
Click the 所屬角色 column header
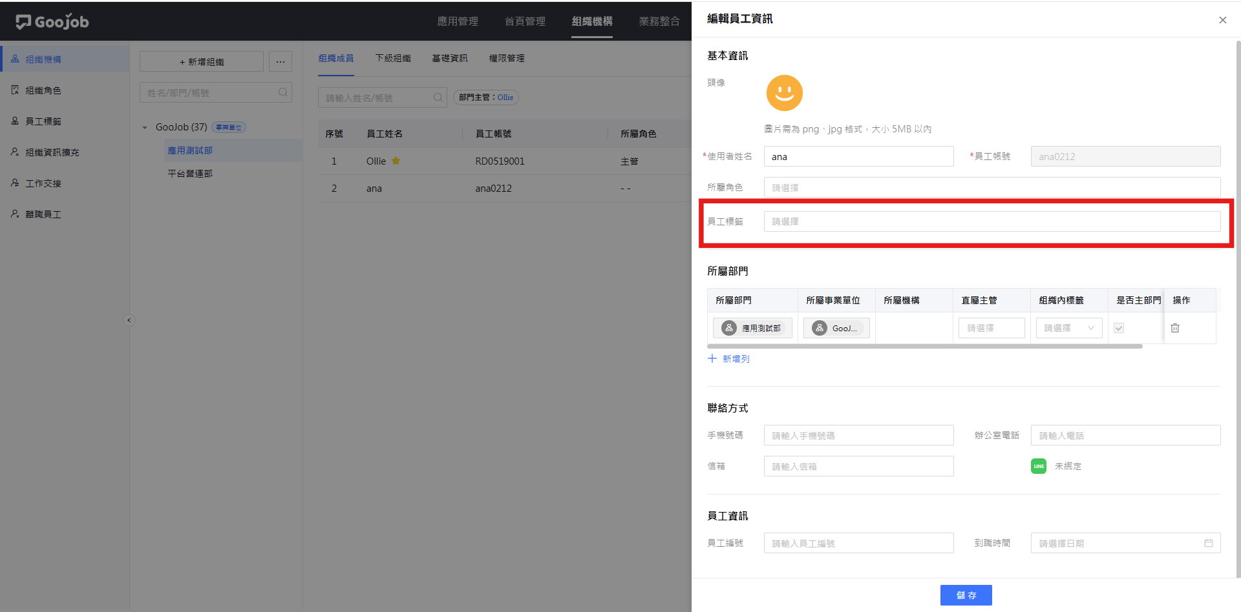coord(639,134)
